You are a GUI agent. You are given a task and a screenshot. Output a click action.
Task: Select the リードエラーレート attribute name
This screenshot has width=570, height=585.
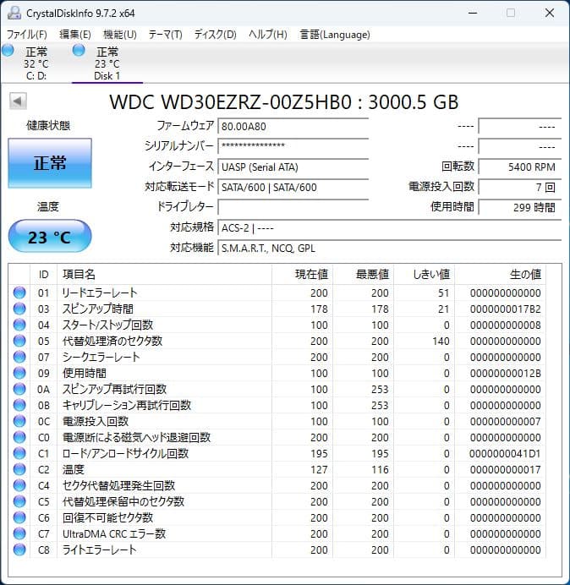pyautogui.click(x=99, y=292)
